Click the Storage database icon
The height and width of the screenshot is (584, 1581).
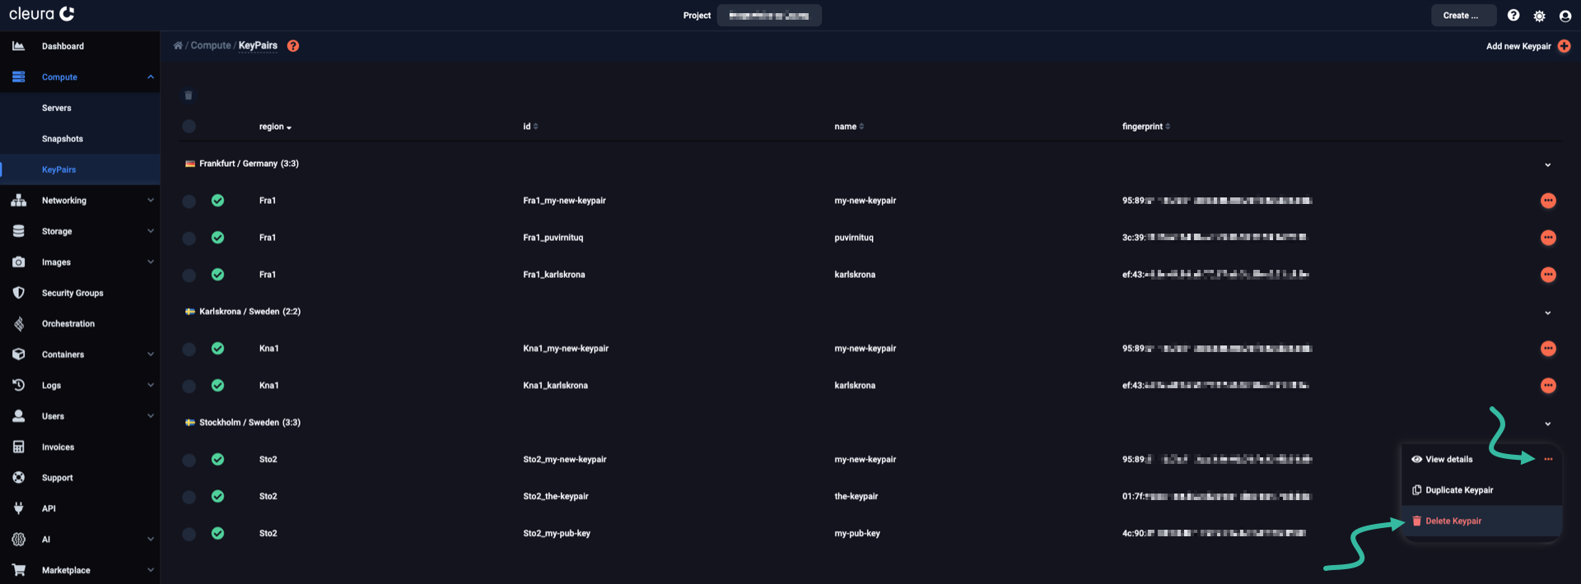[x=18, y=231]
